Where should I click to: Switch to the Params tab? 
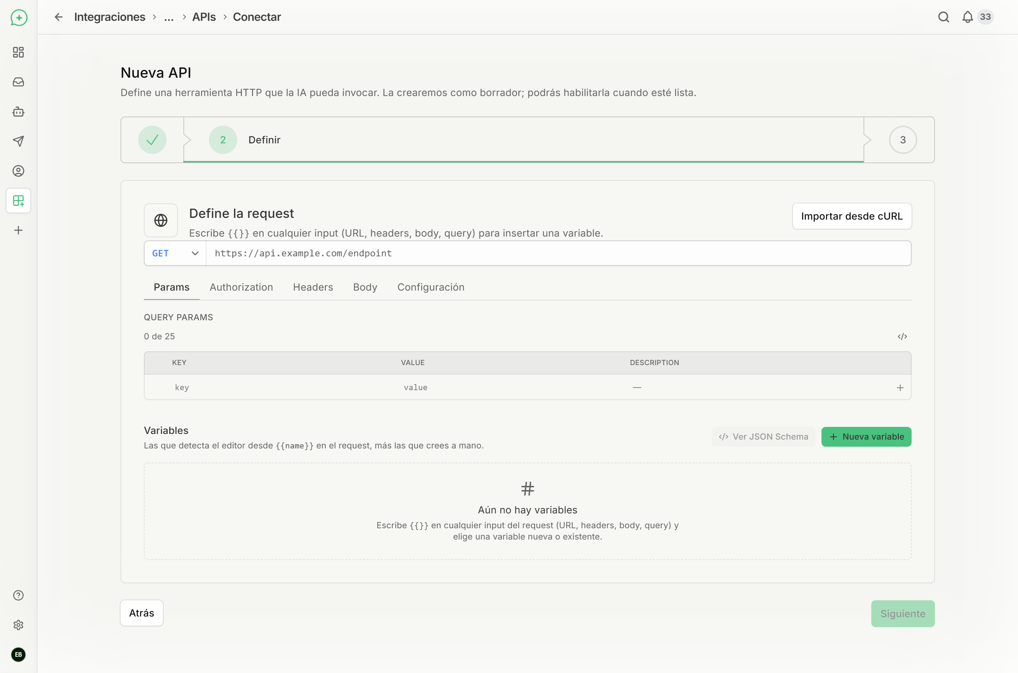pyautogui.click(x=171, y=287)
